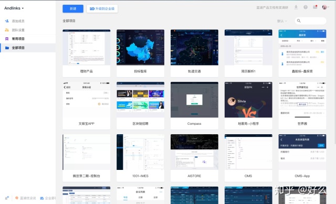Open 团队设置 in the sidebar
This screenshot has height=204, width=336.
click(18, 30)
